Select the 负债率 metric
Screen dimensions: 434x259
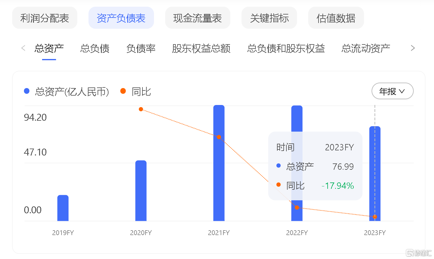(141, 48)
